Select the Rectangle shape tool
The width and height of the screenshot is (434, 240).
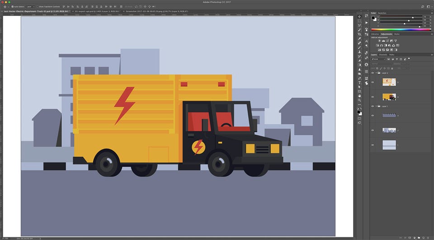(359, 91)
